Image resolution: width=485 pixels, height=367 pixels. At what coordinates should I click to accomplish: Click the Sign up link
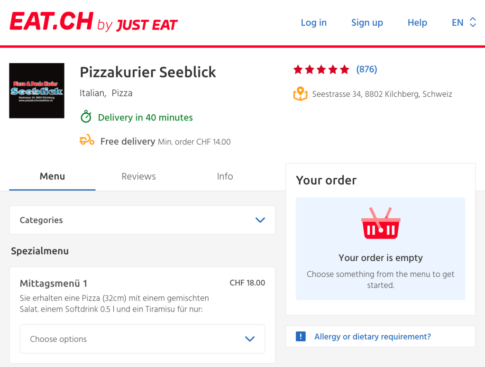(367, 22)
